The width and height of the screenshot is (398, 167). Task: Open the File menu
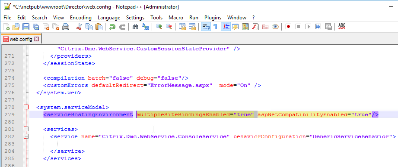pyautogui.click(x=7, y=18)
